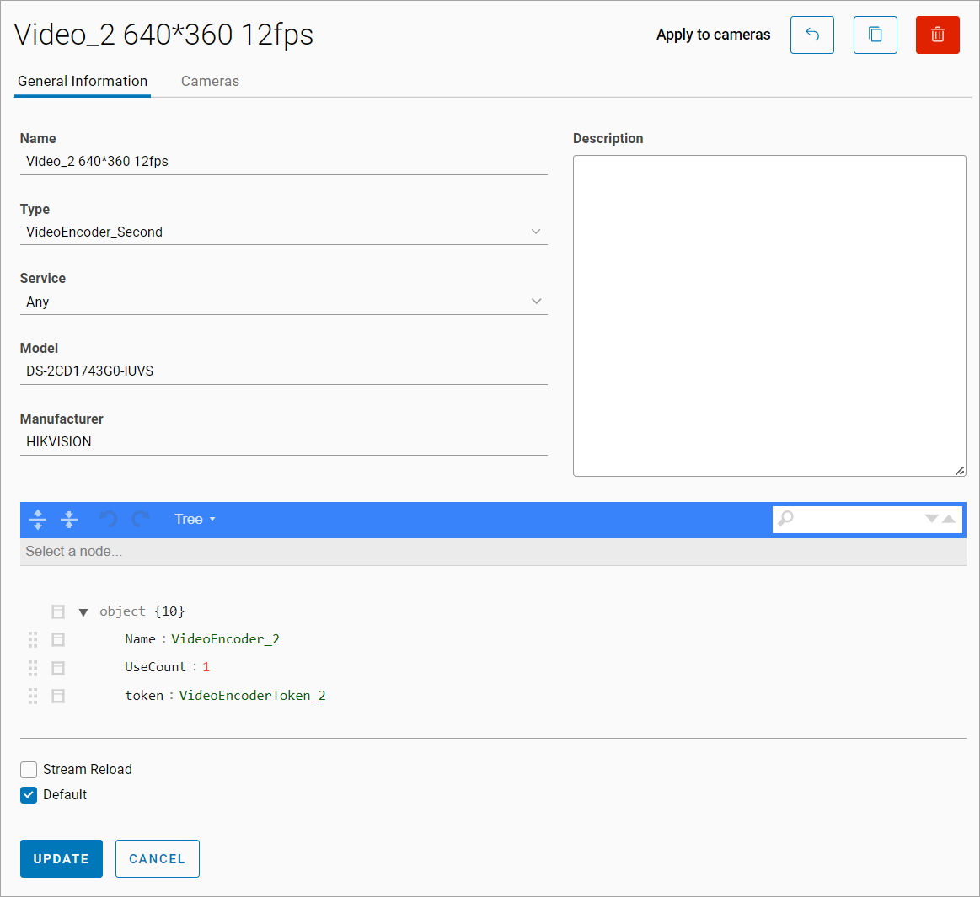Jump to next search result arrow
This screenshot has width=980, height=897.
point(931,519)
